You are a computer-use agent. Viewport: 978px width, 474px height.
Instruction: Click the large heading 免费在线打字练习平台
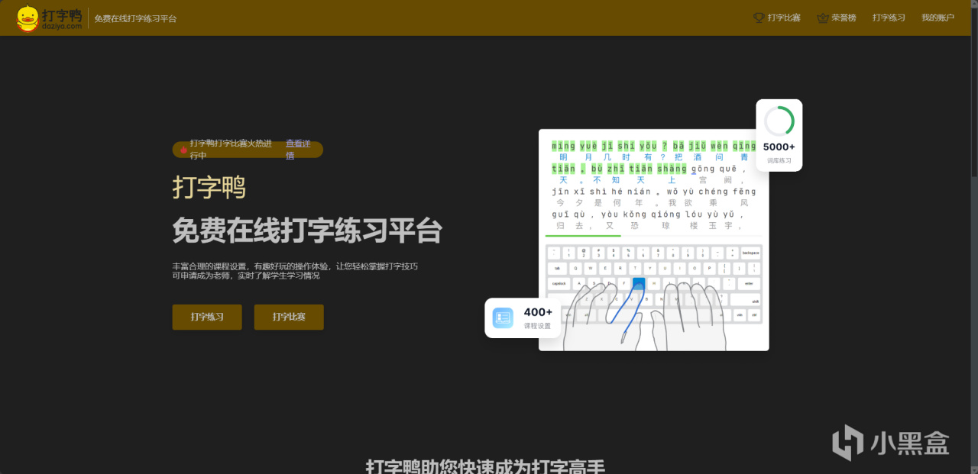(307, 231)
